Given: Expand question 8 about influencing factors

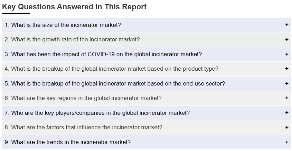Looking at the screenshot, I should click(147, 128).
